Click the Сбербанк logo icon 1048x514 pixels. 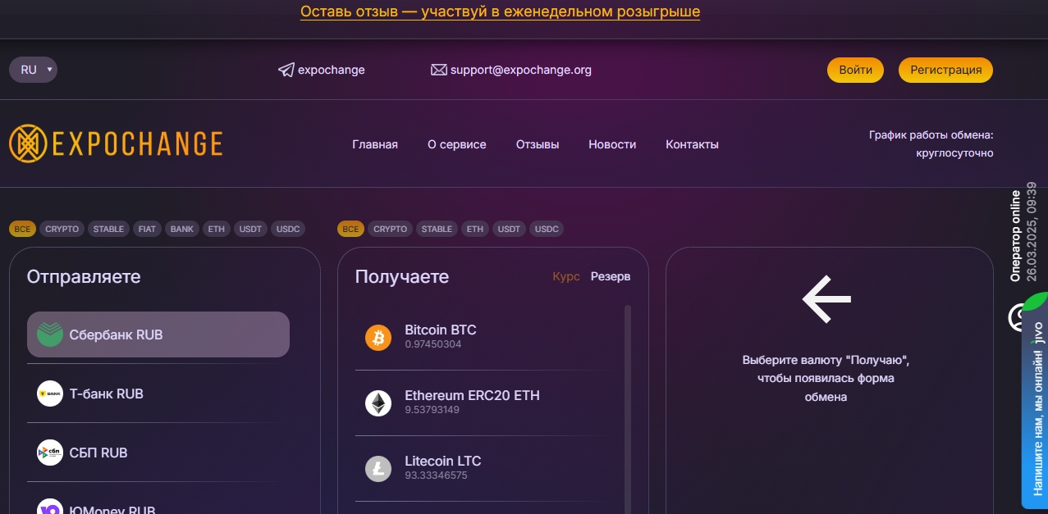point(50,334)
